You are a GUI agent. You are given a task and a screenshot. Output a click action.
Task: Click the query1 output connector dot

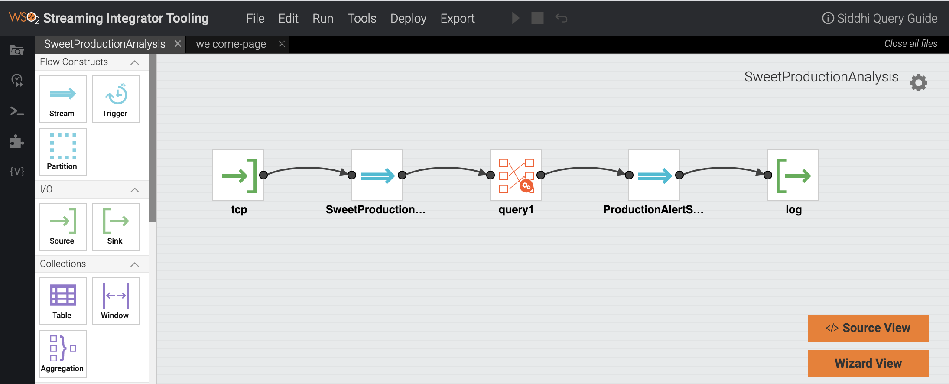pos(541,175)
